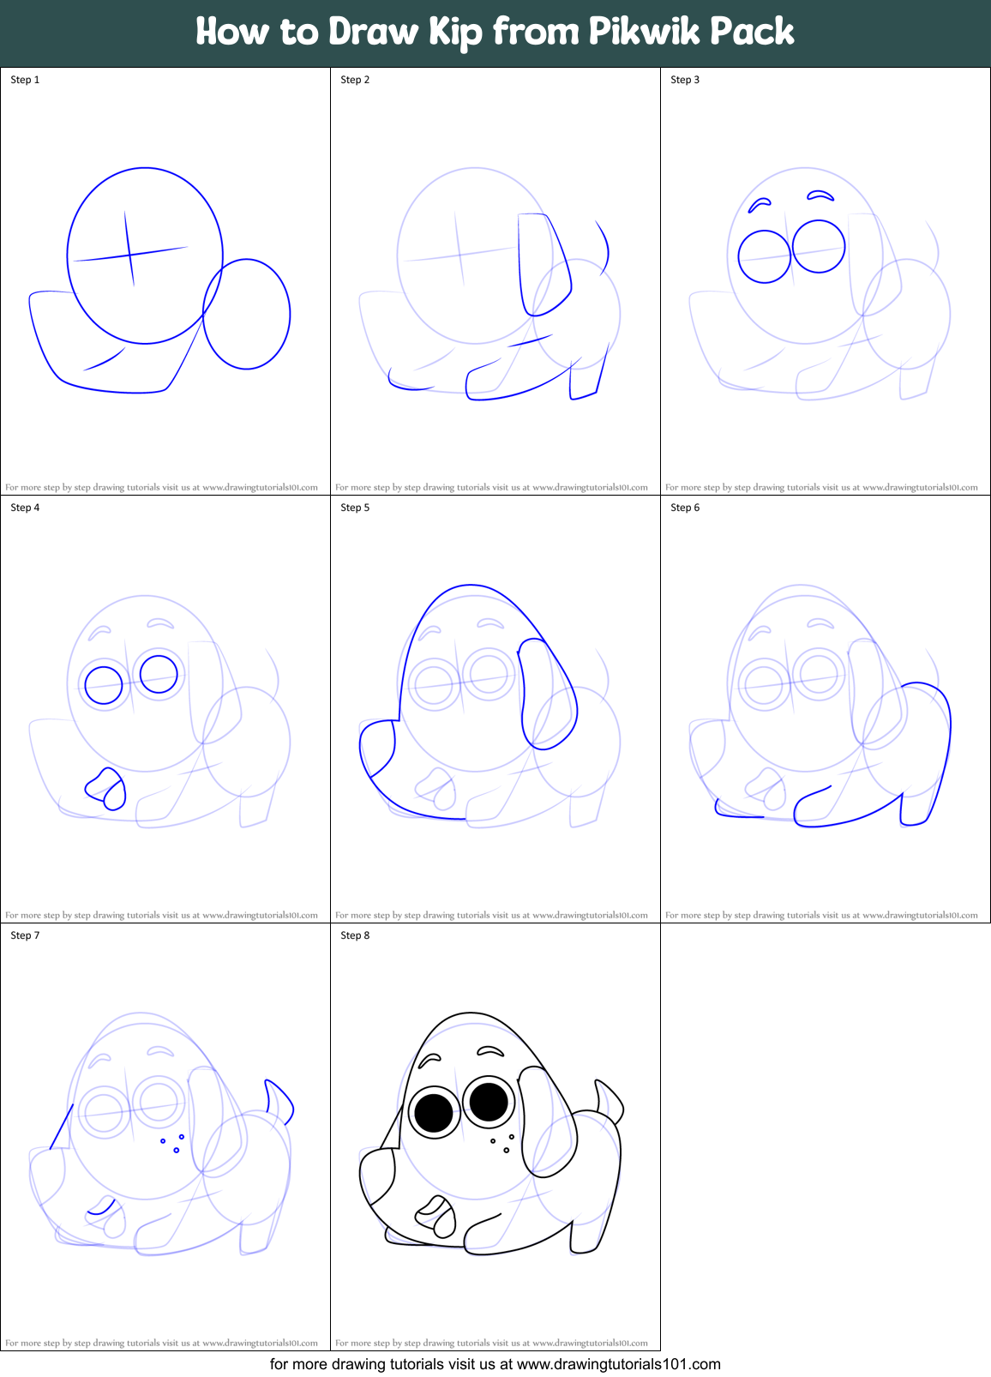
Task: Open the Step 5 drawing with head outline
Action: point(489,707)
